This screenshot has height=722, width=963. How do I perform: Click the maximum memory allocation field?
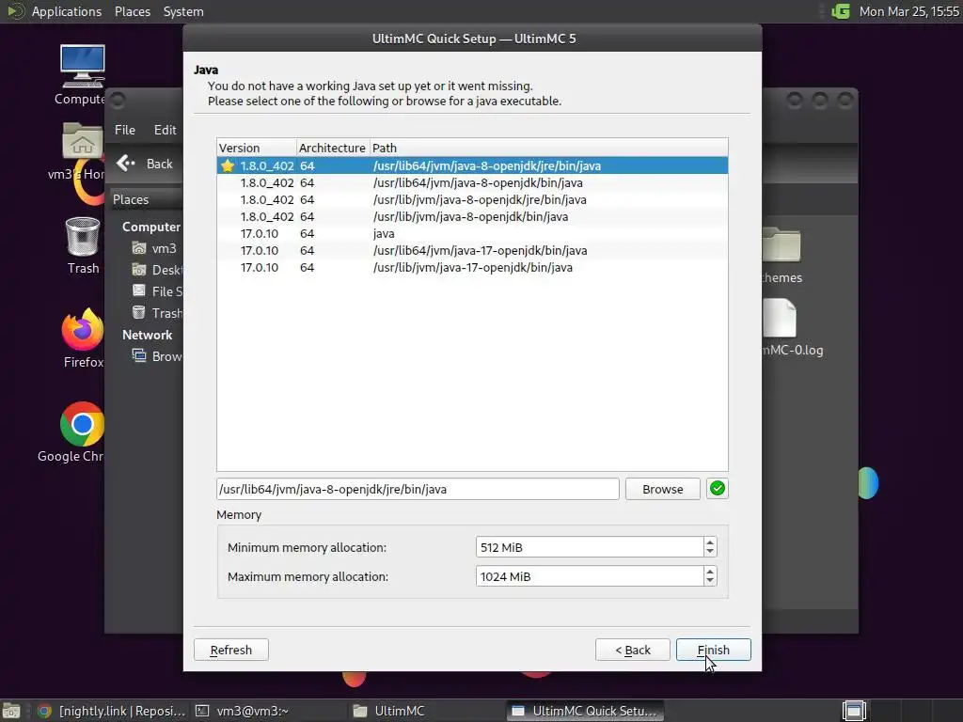pos(590,576)
